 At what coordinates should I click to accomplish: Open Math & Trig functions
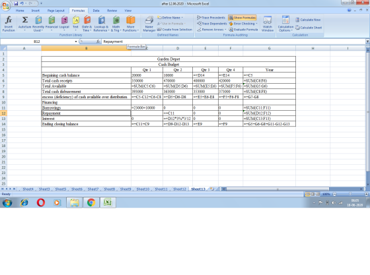point(116,24)
